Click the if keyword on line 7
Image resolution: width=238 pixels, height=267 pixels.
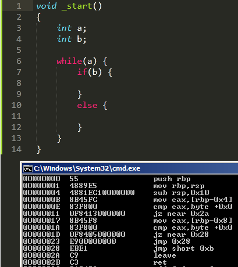pos(82,72)
